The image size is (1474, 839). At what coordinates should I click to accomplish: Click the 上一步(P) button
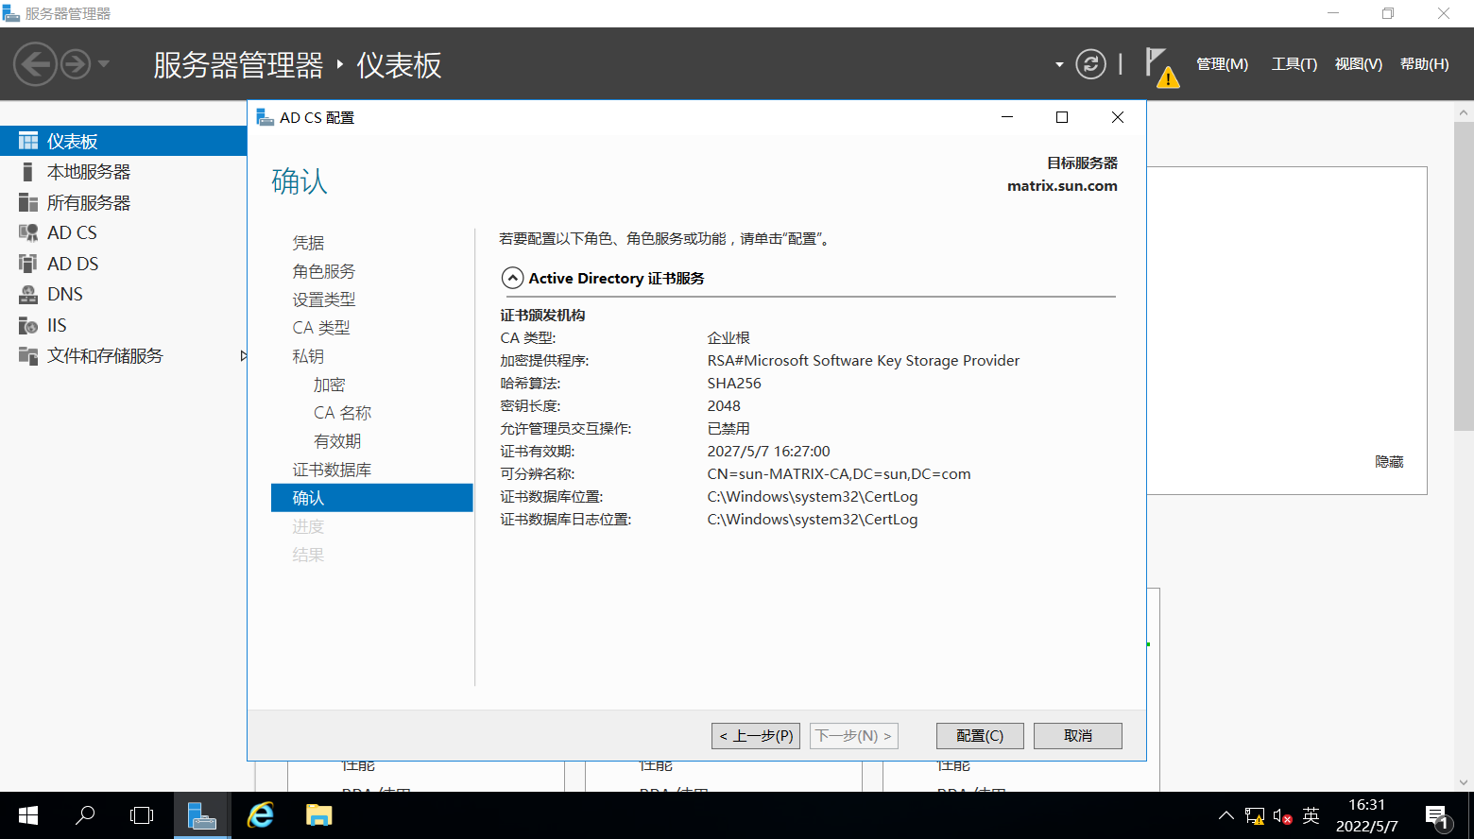click(x=756, y=736)
